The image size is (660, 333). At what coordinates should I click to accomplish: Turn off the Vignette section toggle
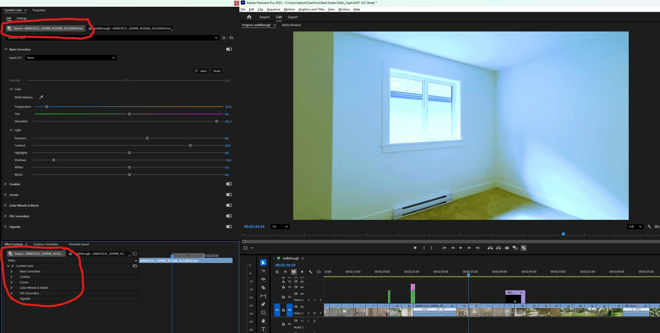[229, 227]
